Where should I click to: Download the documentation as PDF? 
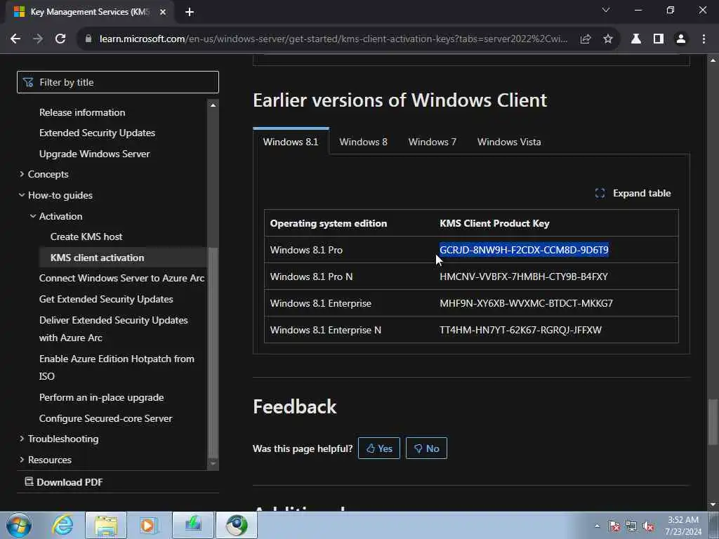coord(64,482)
